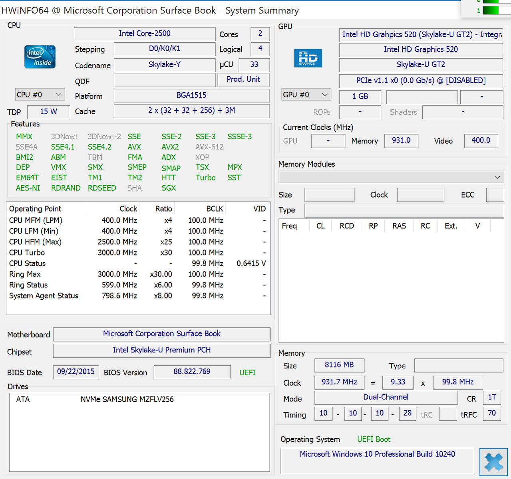The image size is (511, 479).
Task: Click the Stepping field D0/K0/K1
Action: (165, 49)
